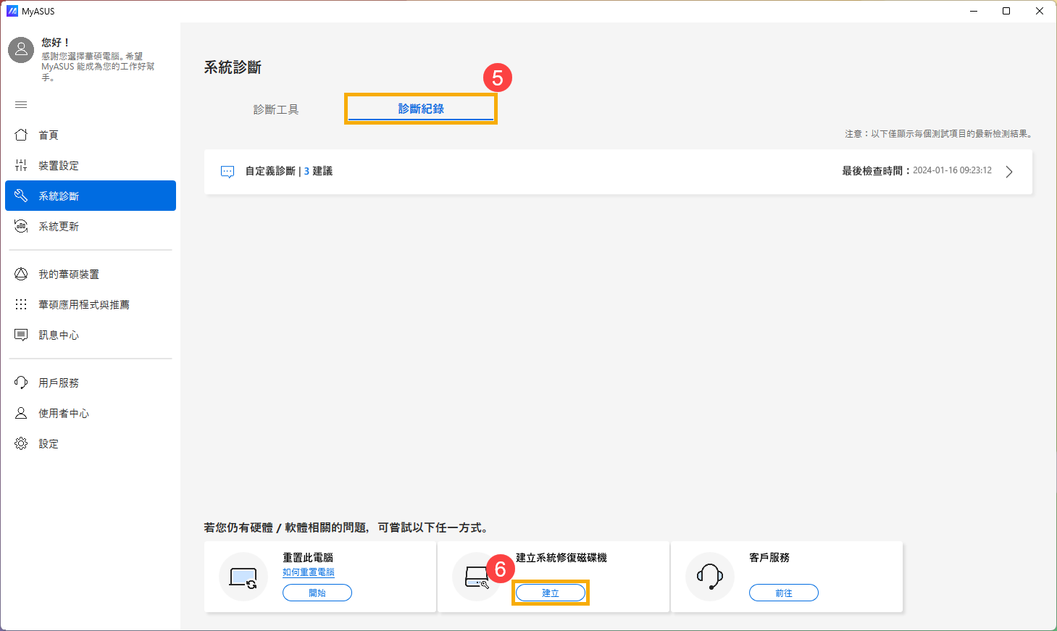Open 設定 in the sidebar
1057x631 pixels.
(x=91, y=443)
